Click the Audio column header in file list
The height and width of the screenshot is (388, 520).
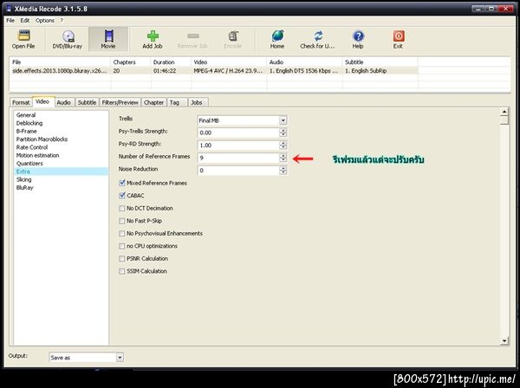tap(304, 62)
